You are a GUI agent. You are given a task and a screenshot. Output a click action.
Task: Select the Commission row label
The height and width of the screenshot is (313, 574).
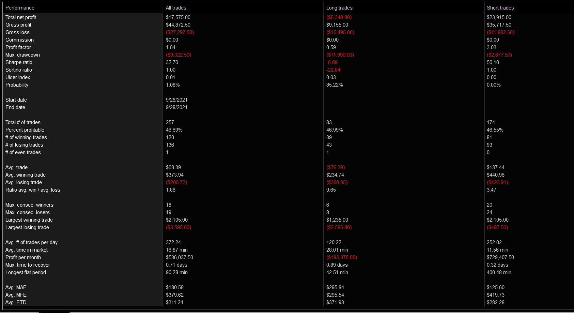[19, 40]
